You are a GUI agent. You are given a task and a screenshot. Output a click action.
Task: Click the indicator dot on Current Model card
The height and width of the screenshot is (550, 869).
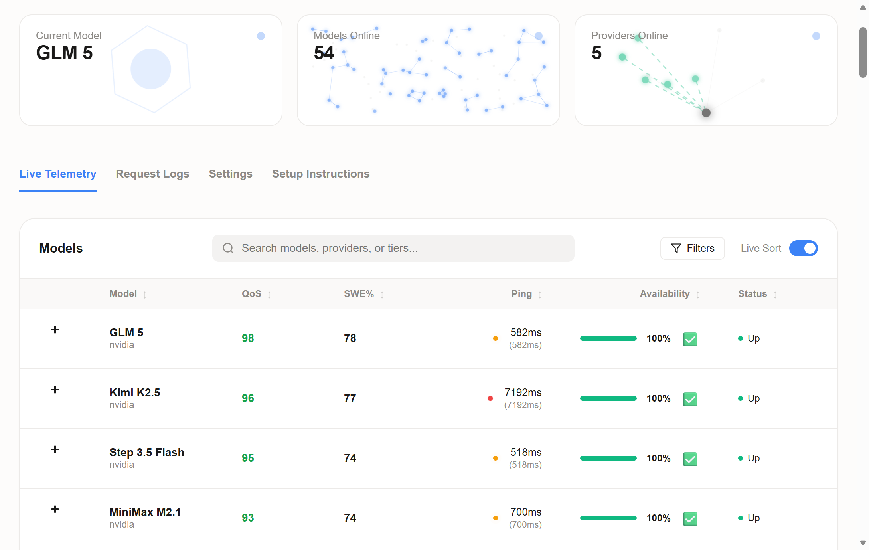(x=261, y=36)
